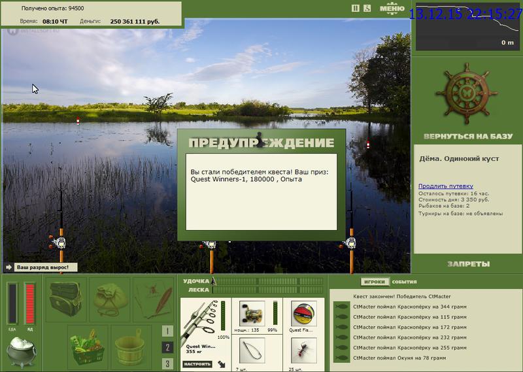Click the ЕДА food level bar
The height and width of the screenshot is (372, 523).
tap(12, 303)
